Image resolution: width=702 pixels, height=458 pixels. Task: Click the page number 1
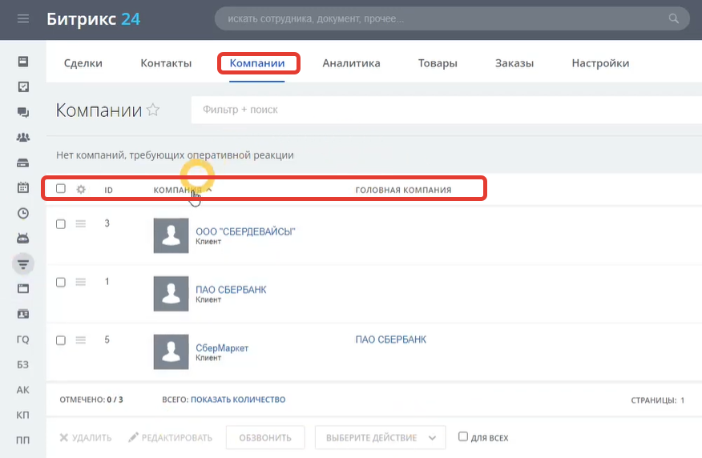click(682, 400)
